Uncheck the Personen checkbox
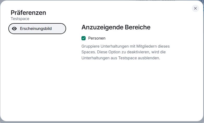This screenshot has width=204, height=123. (84, 38)
